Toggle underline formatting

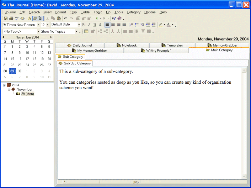coord(94,25)
